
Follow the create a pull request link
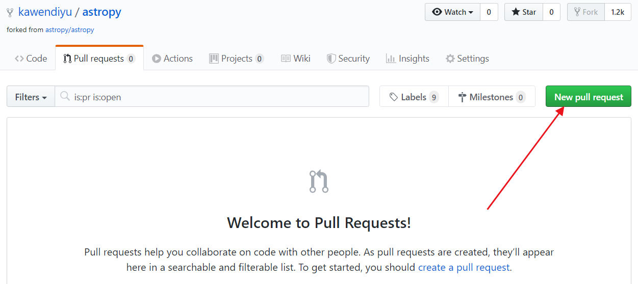pos(464,267)
